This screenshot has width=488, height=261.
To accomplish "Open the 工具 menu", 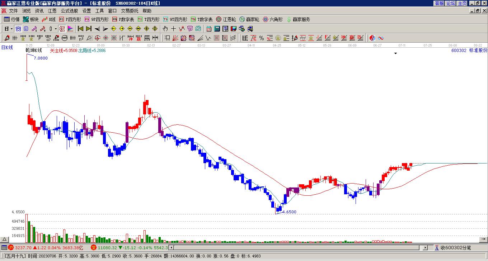I will 99,11.
